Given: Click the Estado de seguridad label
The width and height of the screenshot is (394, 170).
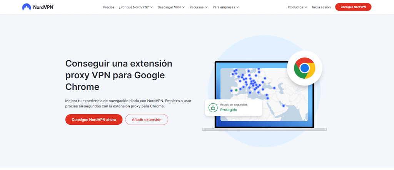Looking at the screenshot, I should point(234,104).
